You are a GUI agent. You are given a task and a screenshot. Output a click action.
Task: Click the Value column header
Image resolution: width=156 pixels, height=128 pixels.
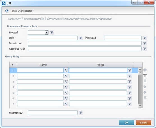101,65
